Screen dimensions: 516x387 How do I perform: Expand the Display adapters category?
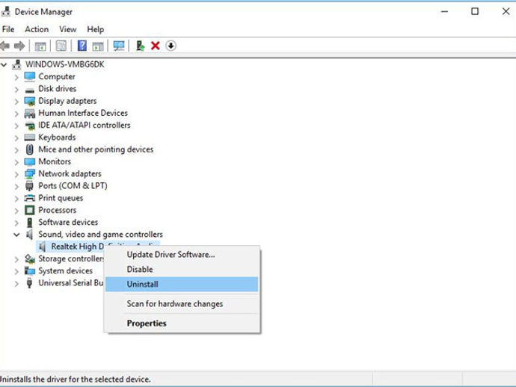pyautogui.click(x=16, y=102)
